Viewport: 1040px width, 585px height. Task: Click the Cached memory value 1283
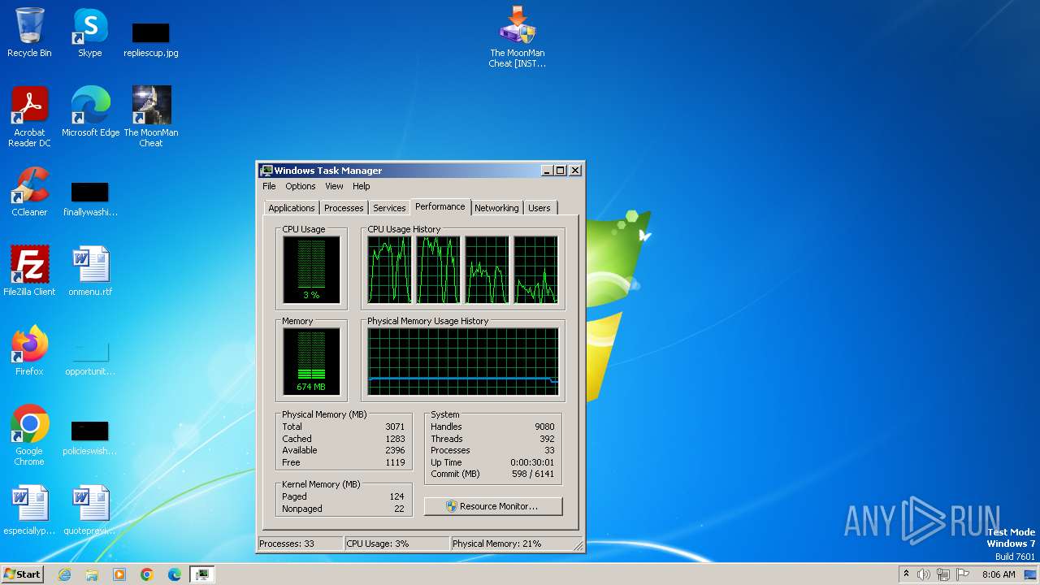click(395, 439)
